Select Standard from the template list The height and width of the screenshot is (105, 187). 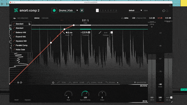pyautogui.click(x=22, y=28)
